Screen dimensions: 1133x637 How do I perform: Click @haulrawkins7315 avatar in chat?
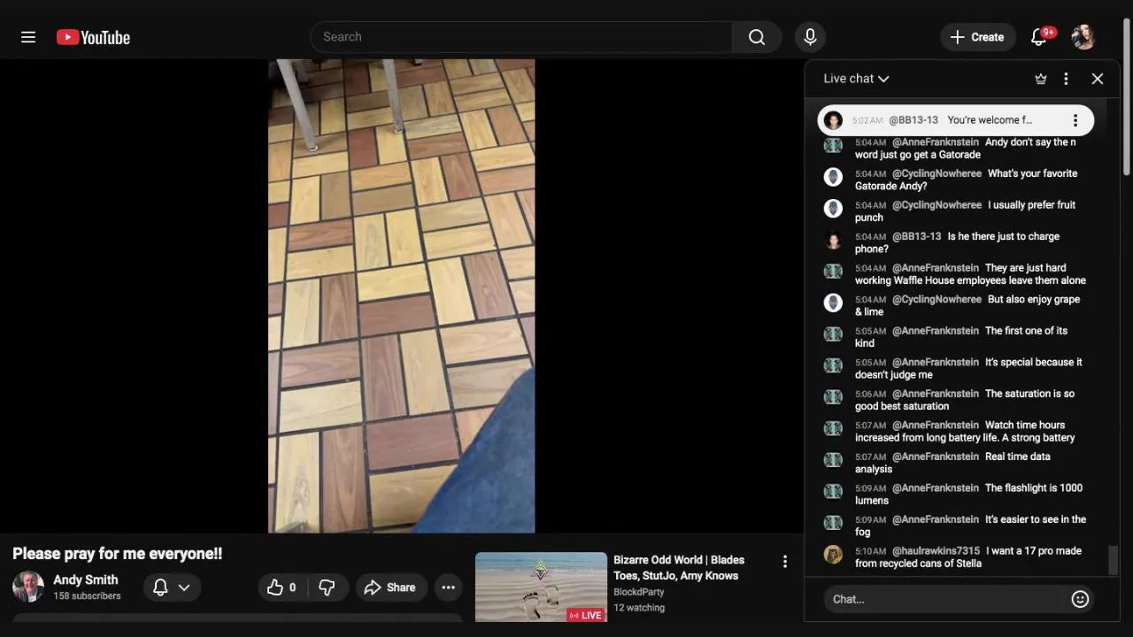coord(833,555)
